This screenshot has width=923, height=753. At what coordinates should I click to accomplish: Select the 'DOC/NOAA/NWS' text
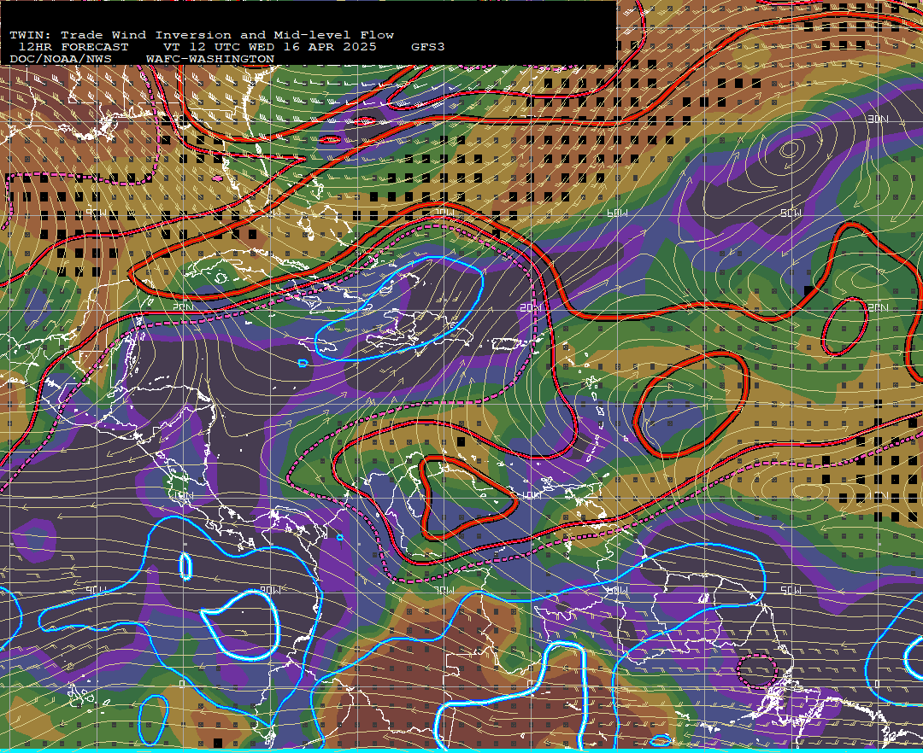[x=61, y=60]
